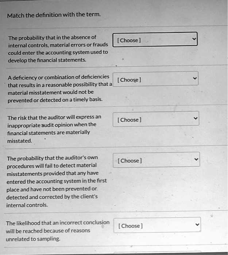Click '[Choose]' placeholder next to timely basis definition

click(x=129, y=80)
